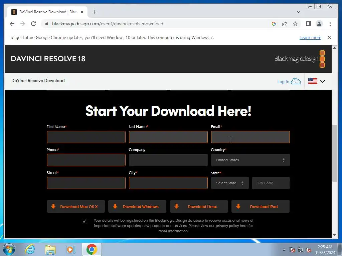The image size is (342, 256).
Task: Focus the Phone field
Action: 86,160
